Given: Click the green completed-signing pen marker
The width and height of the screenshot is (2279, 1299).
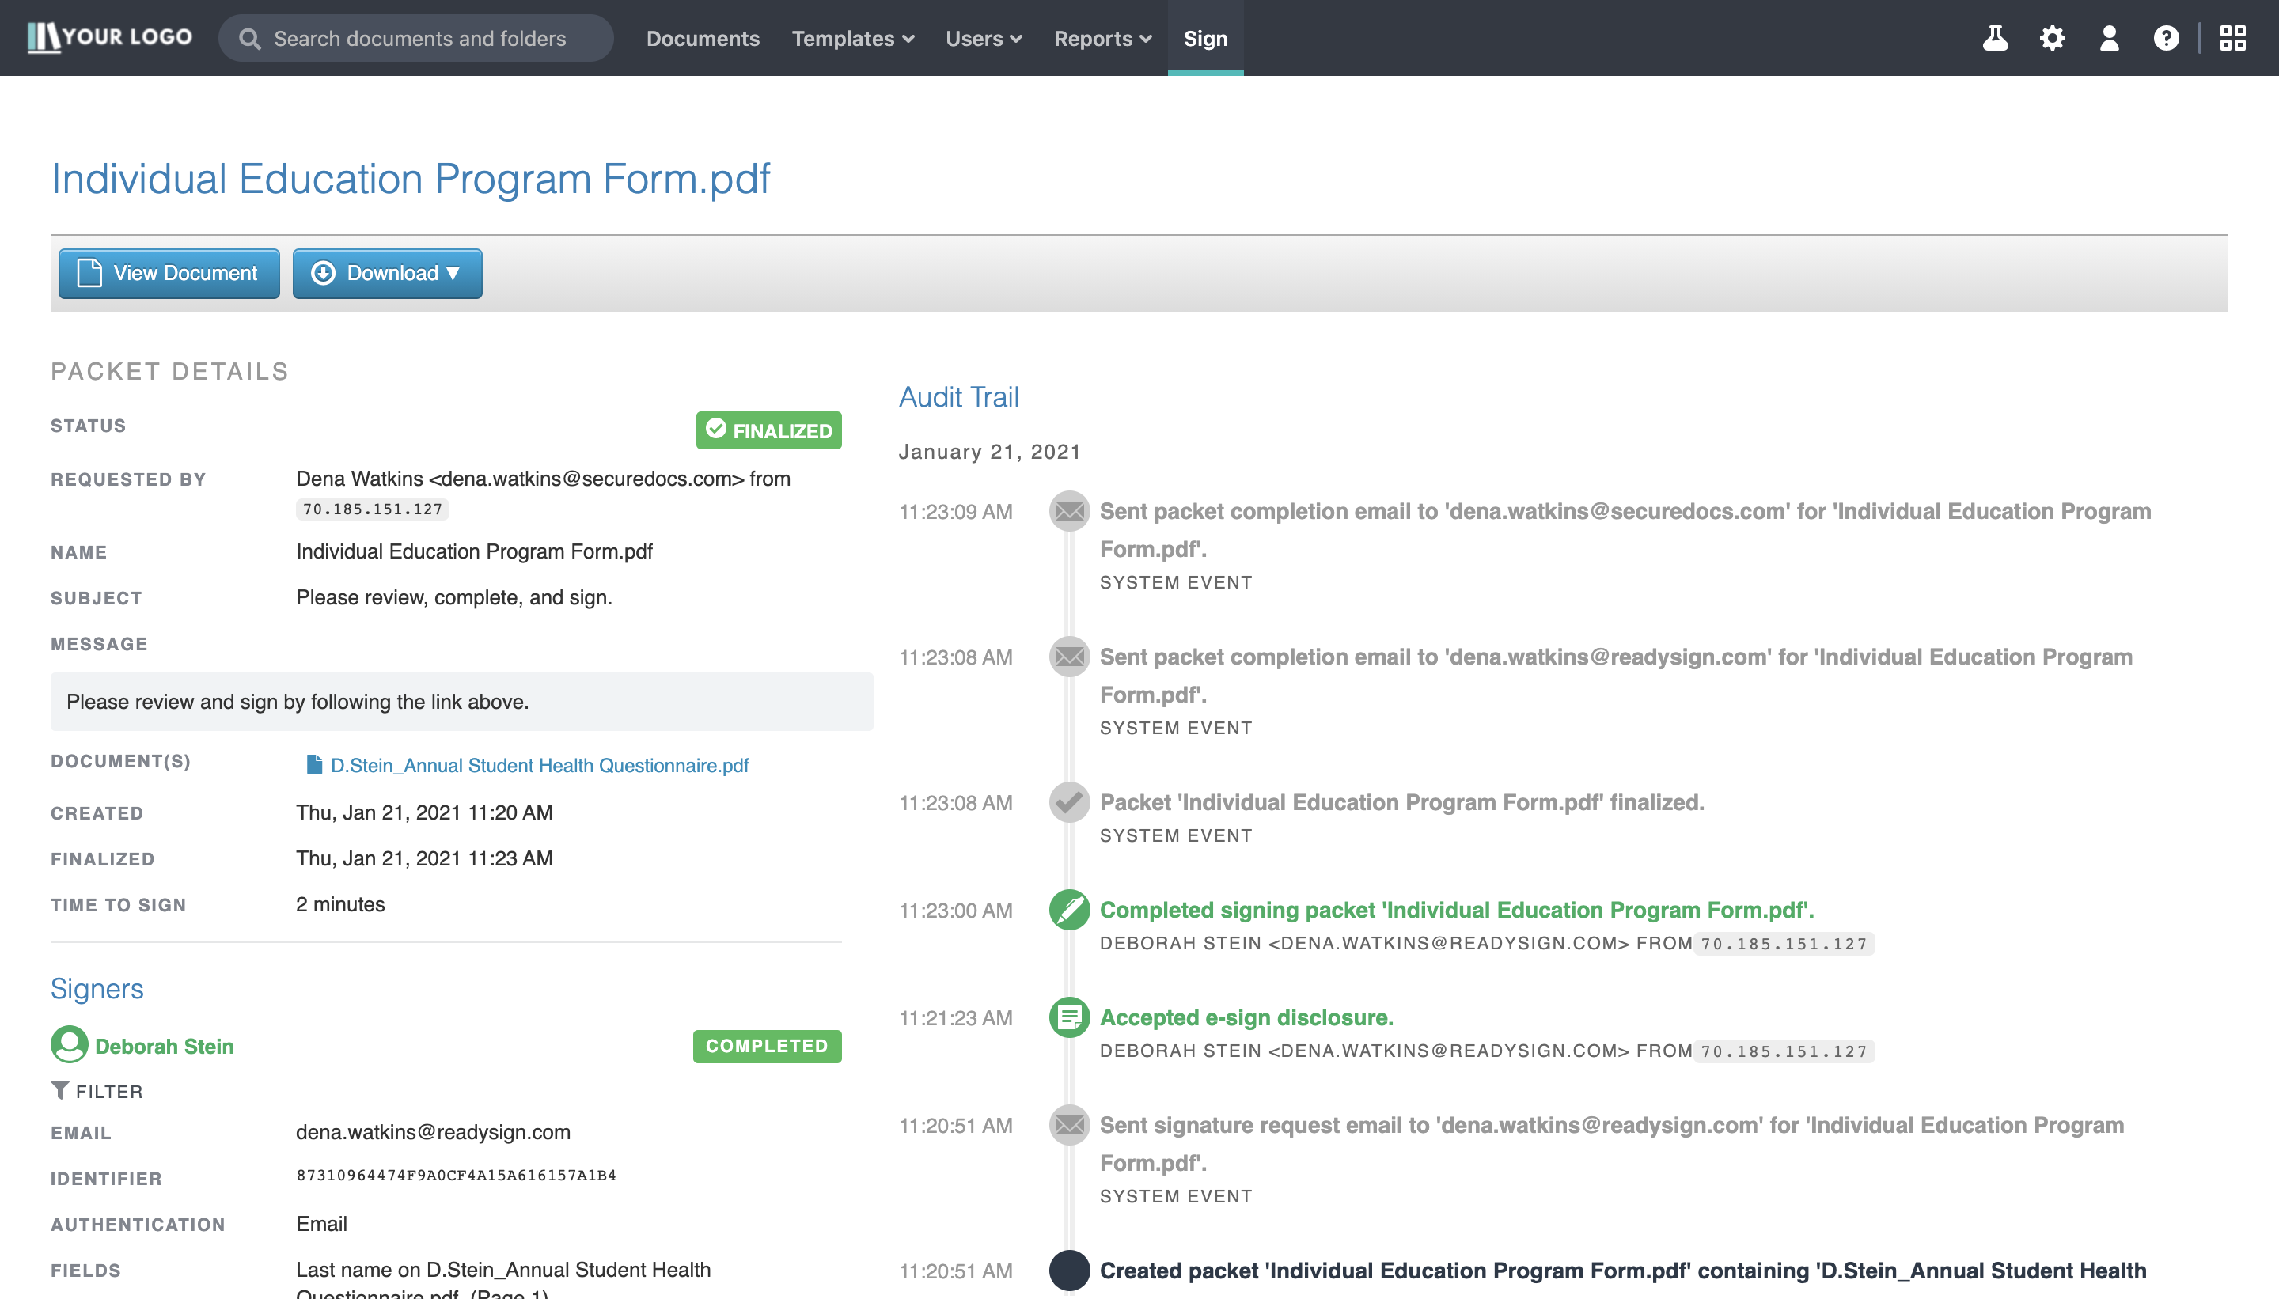Looking at the screenshot, I should (1069, 910).
